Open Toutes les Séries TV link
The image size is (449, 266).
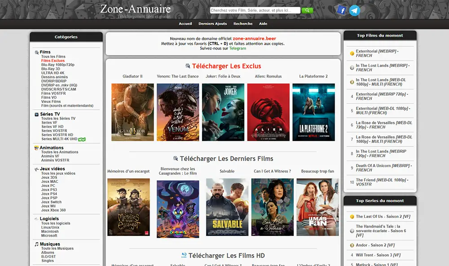tap(58, 118)
